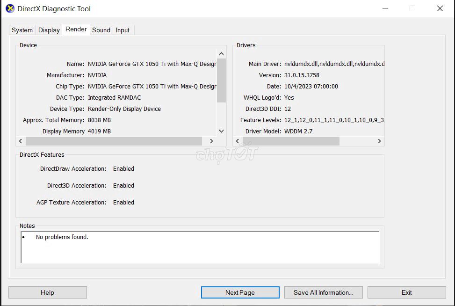Viewport: 455px width, 306px height.
Task: Click the AGP Texture Acceleration Enabled value
Action: 123,202
